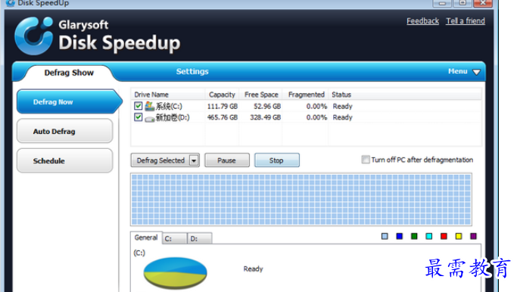Click the purple legend swatch
Viewport: 517px width, 292px height.
pos(474,236)
